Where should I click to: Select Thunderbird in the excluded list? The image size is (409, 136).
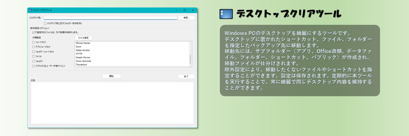(81, 65)
